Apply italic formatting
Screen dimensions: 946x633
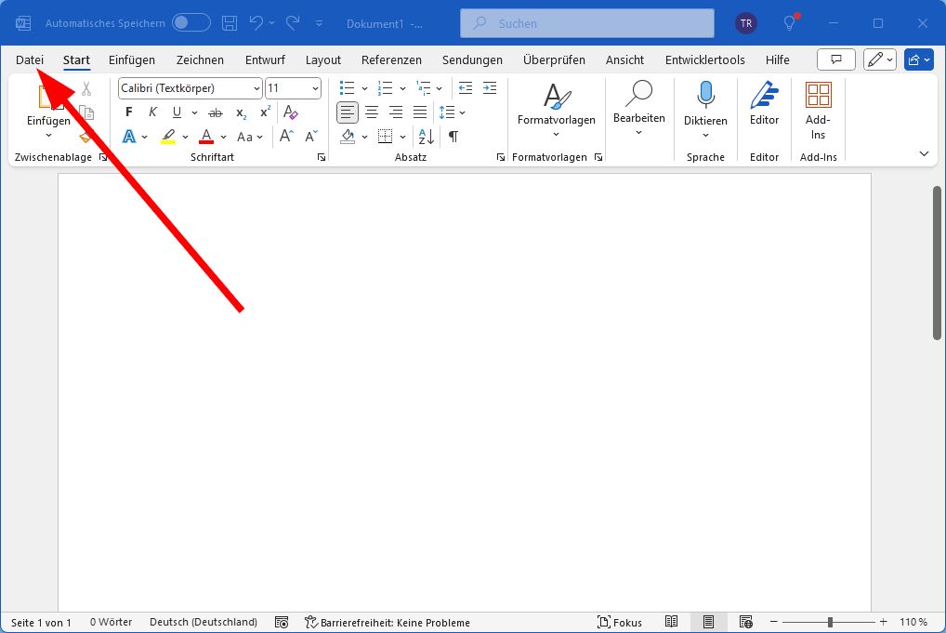click(x=151, y=112)
